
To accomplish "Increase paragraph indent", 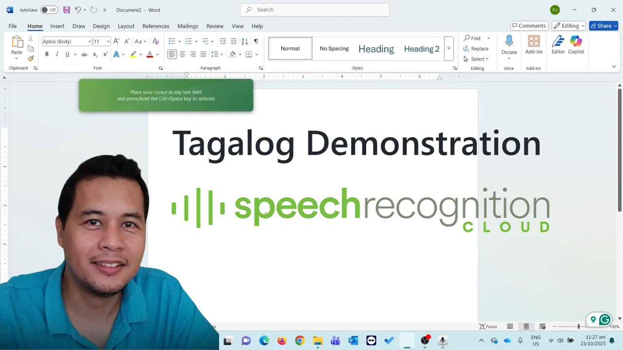I will (x=234, y=41).
